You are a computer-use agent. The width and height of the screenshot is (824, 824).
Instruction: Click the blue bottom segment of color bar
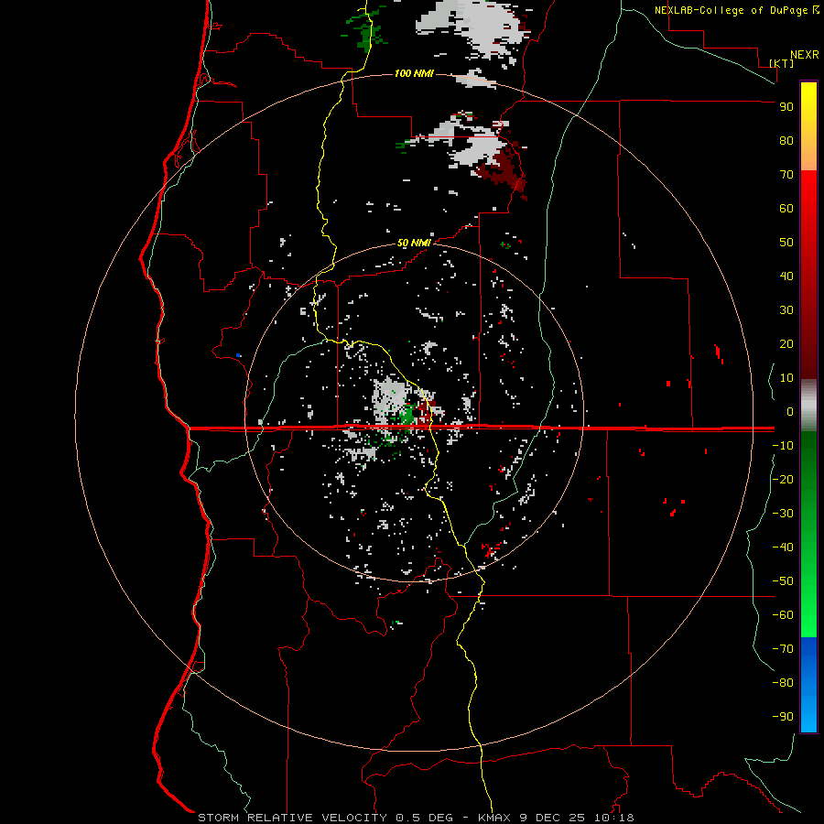point(808,685)
